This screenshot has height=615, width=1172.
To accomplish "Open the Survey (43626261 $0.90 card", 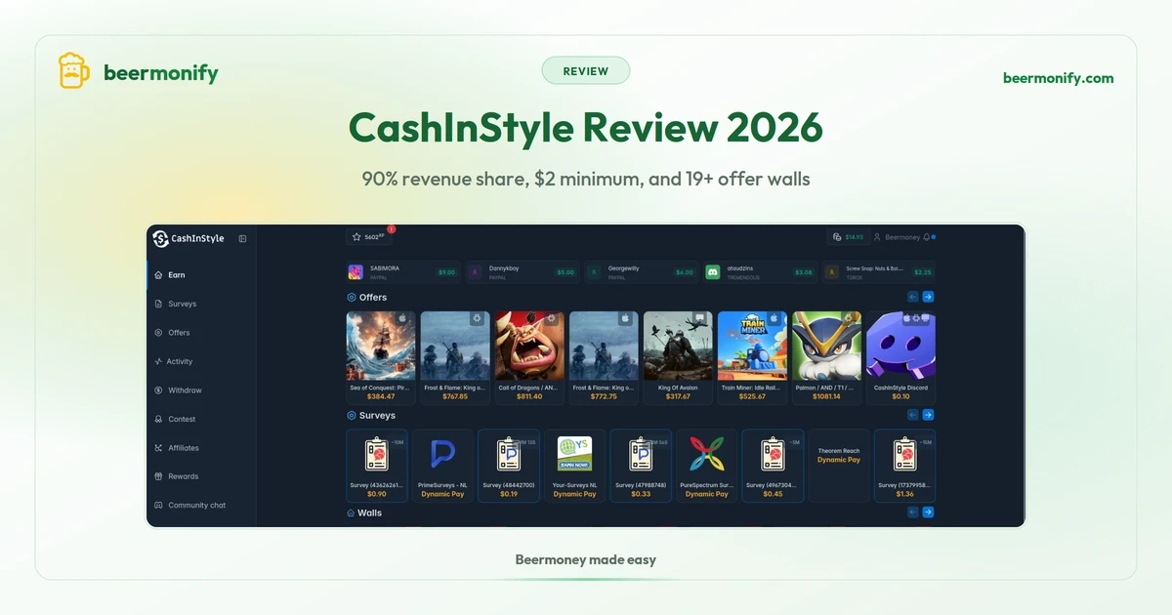I will (x=377, y=466).
